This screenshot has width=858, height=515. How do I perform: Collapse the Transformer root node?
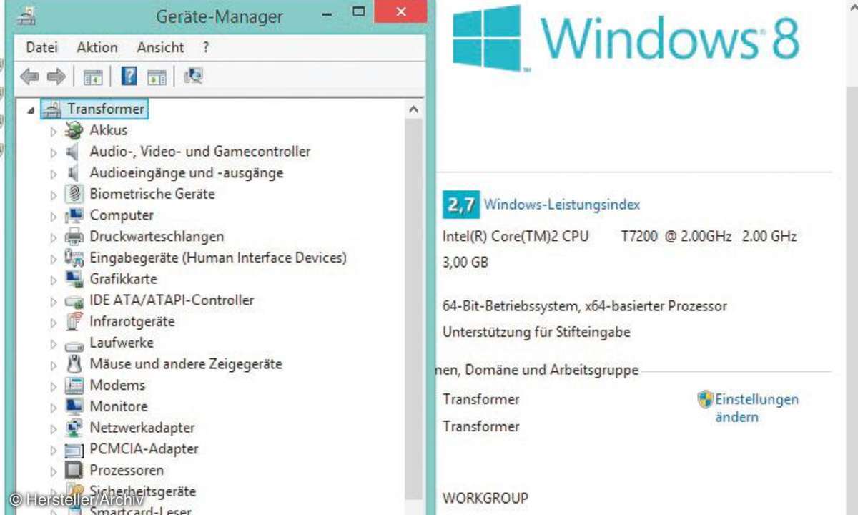31,110
